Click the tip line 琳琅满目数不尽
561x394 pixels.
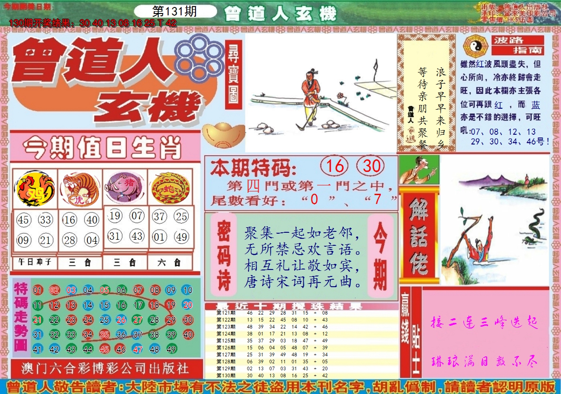click(x=484, y=361)
